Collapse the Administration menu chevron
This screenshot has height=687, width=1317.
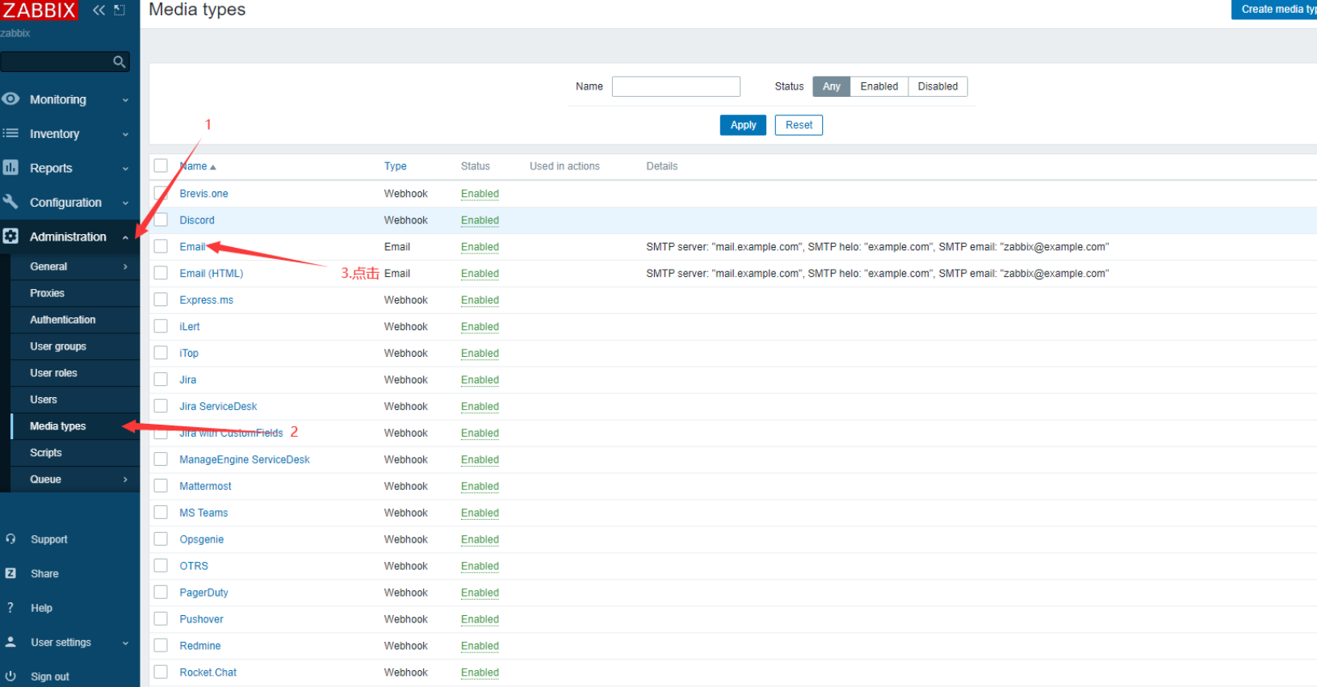pos(125,237)
